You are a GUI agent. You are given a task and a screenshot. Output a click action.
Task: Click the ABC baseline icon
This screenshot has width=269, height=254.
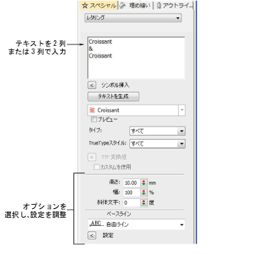pos(97,224)
